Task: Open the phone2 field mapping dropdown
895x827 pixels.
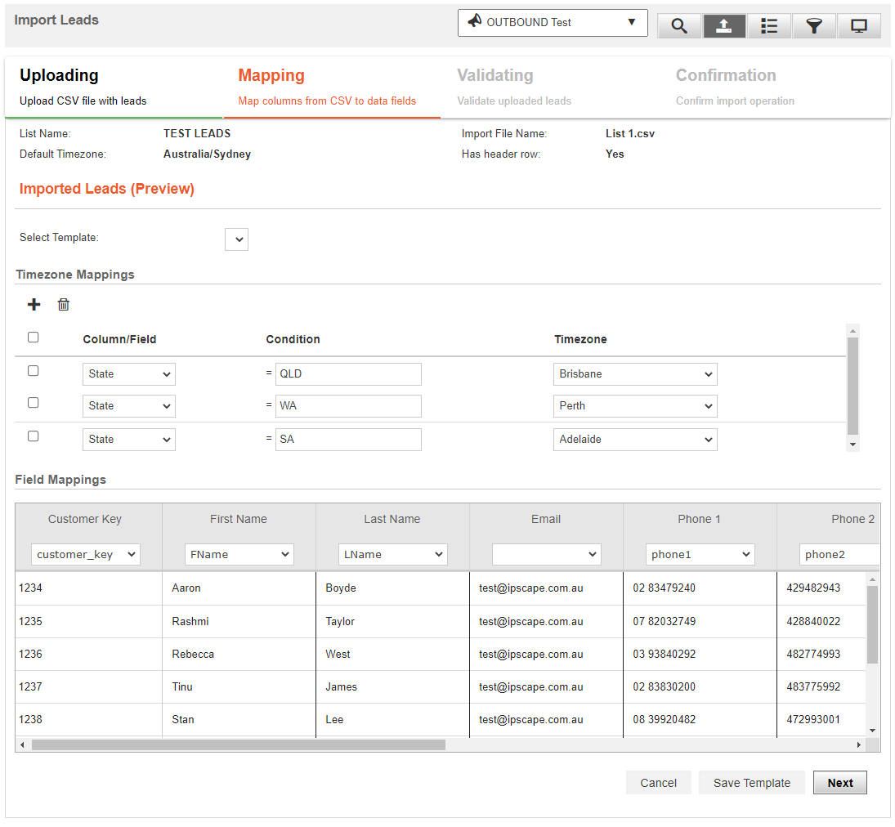Action: click(839, 554)
